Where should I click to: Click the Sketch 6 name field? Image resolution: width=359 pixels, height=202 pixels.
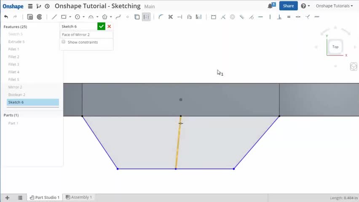(78, 27)
